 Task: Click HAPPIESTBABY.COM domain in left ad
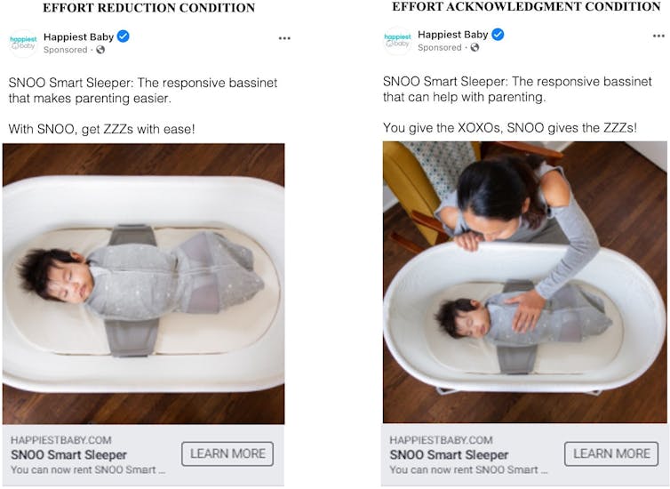click(61, 440)
